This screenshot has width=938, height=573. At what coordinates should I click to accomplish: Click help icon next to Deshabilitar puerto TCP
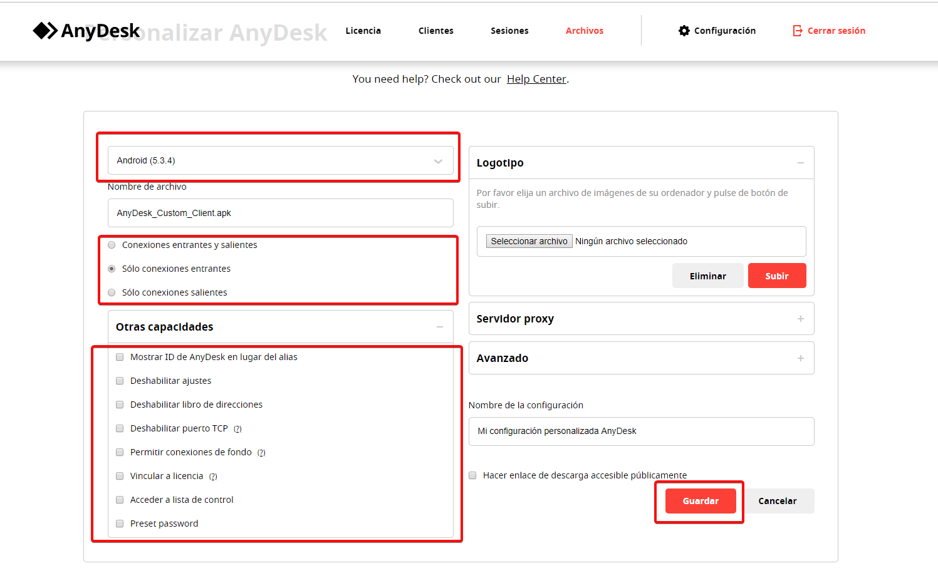[x=237, y=429]
